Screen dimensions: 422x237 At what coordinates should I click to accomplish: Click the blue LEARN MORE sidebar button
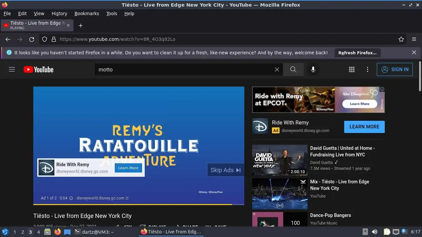click(x=364, y=127)
